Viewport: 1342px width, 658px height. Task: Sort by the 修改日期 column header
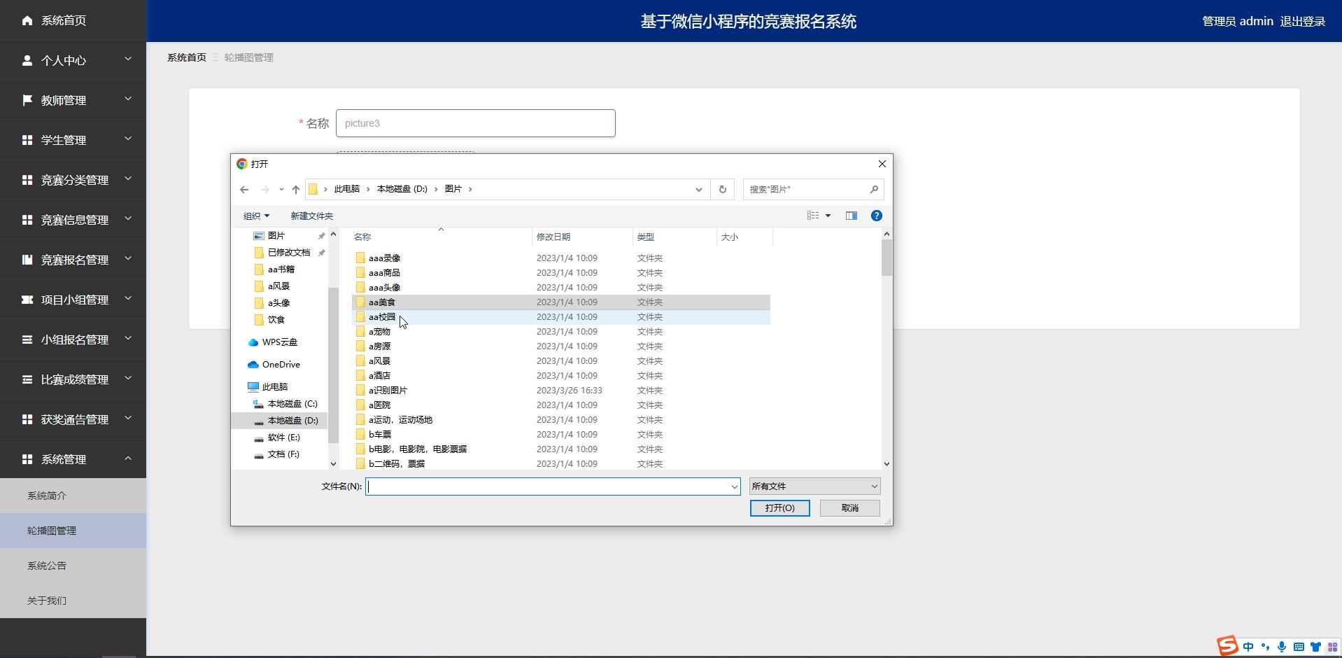pos(582,237)
